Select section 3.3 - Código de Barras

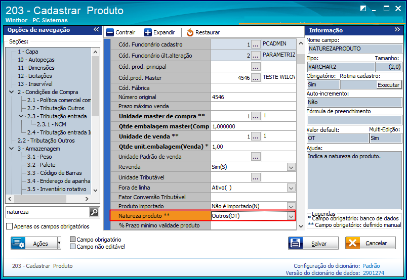55,173
